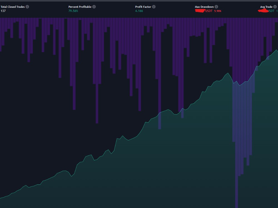278x208 pixels.
Task: Click the 137 trades value
Action: click(x=3, y=11)
